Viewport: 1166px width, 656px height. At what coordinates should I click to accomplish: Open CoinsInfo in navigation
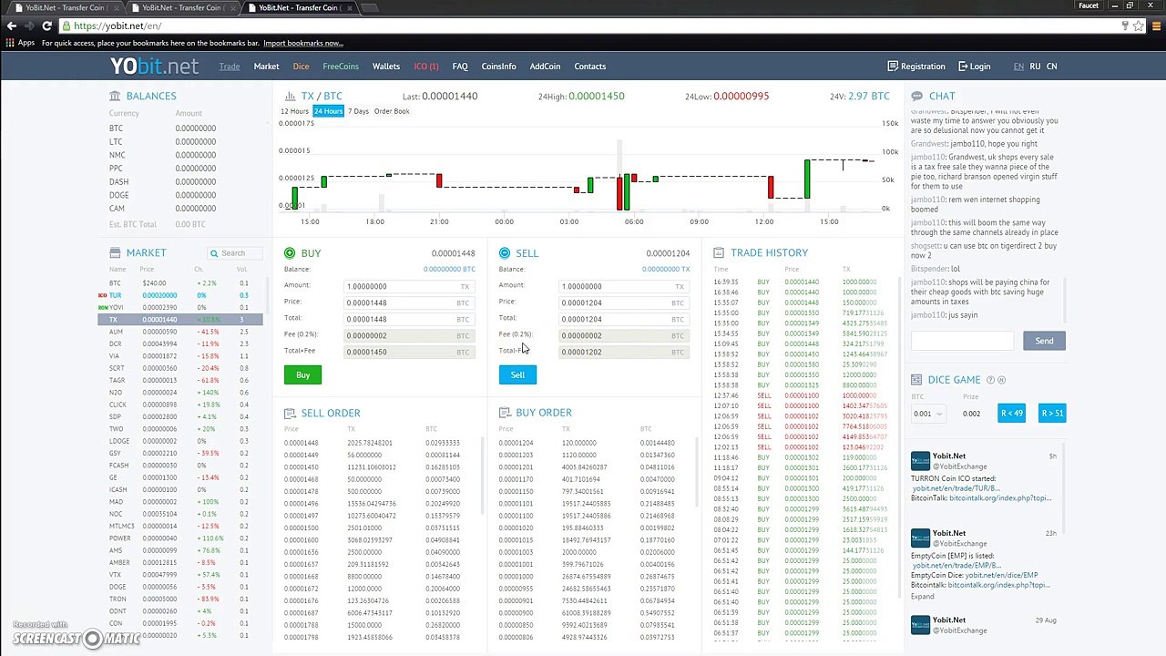tap(498, 66)
